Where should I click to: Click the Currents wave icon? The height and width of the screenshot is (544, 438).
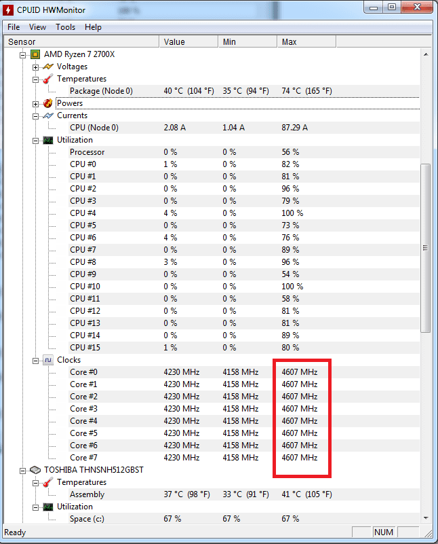pyautogui.click(x=47, y=115)
